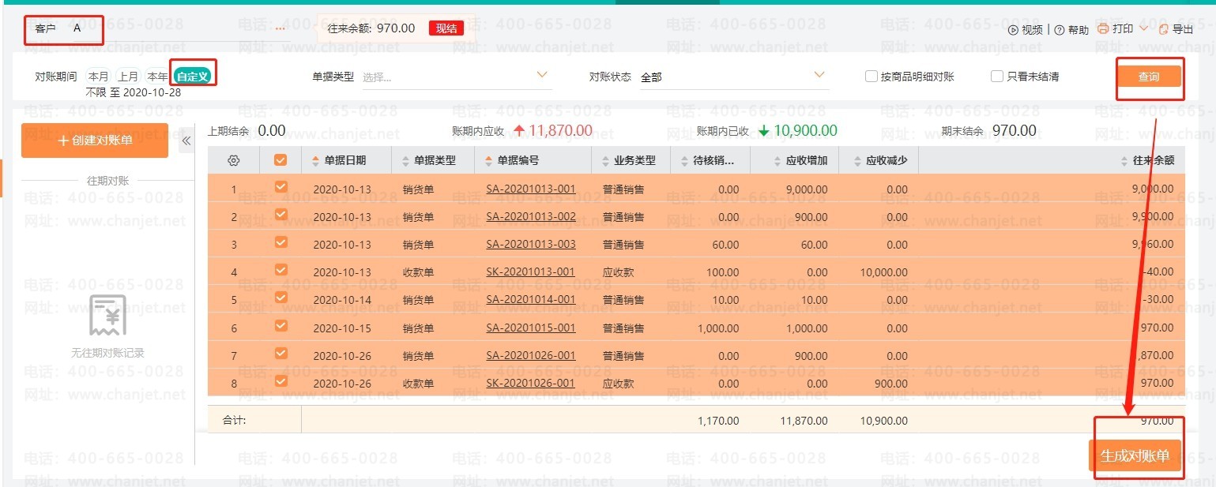Click 创建对账单 button

point(95,140)
